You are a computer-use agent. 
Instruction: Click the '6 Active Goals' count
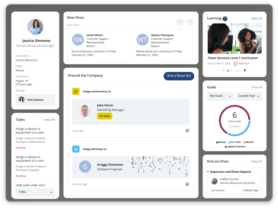click(235, 117)
